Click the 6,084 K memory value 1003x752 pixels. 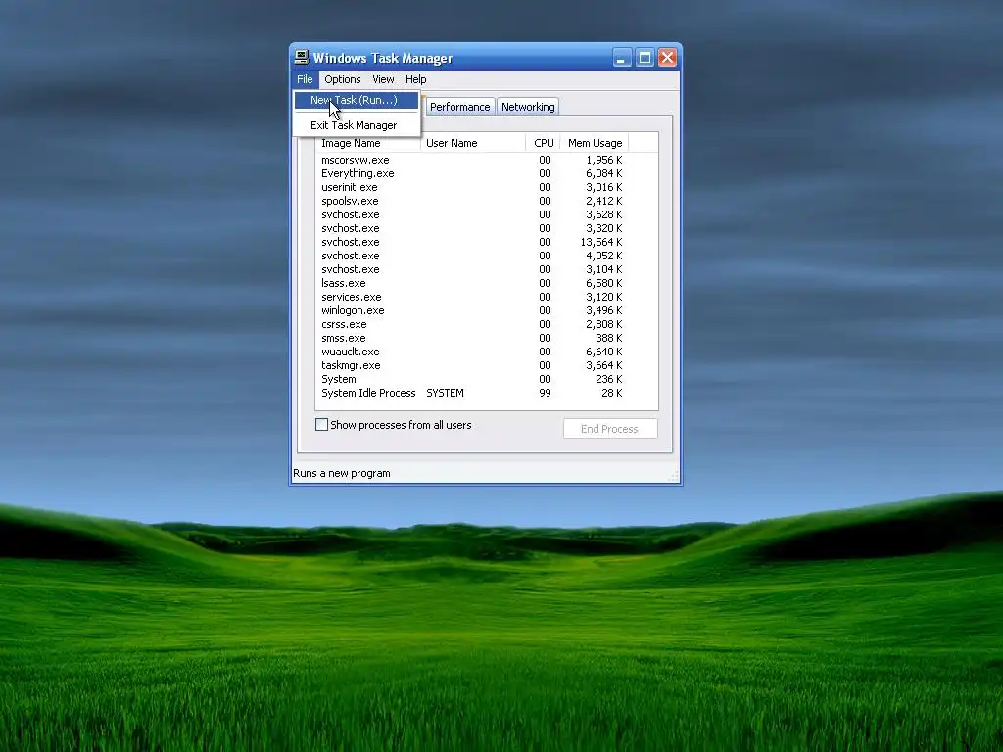(603, 173)
